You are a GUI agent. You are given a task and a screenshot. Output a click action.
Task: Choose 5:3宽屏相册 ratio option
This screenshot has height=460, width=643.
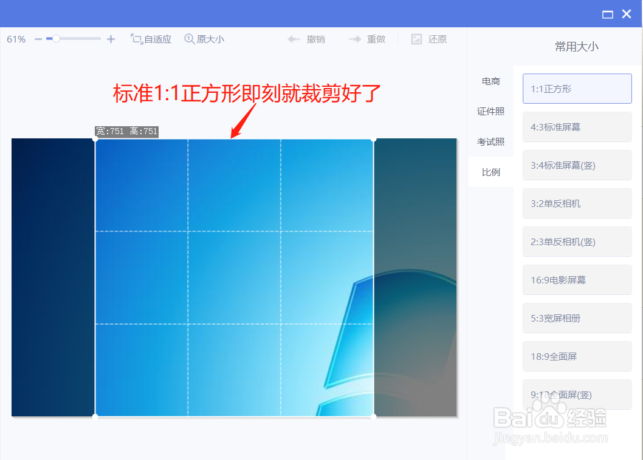[577, 318]
